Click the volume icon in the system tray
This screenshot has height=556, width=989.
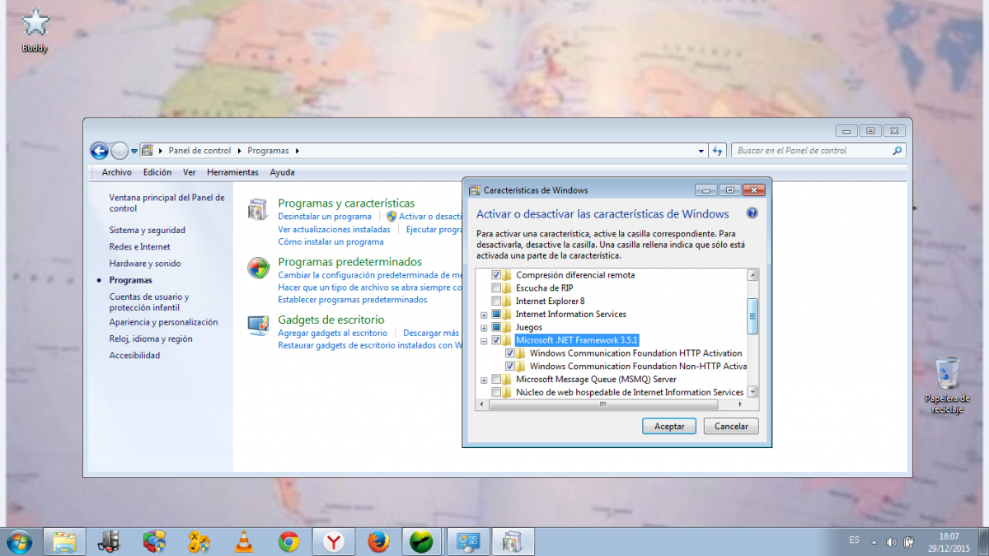(x=891, y=542)
